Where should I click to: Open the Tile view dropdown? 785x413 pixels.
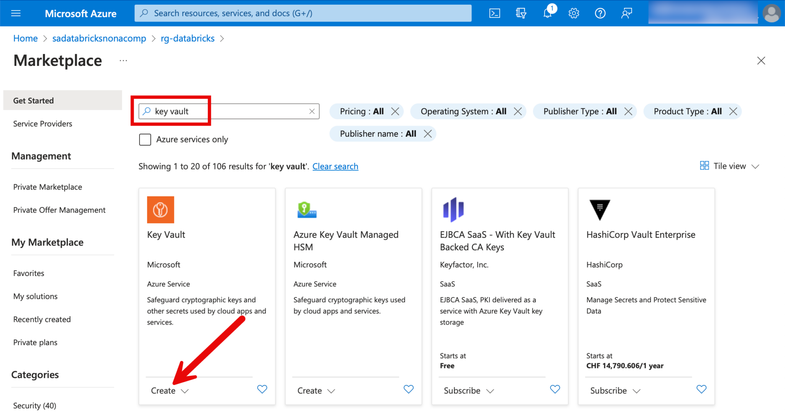coord(729,166)
